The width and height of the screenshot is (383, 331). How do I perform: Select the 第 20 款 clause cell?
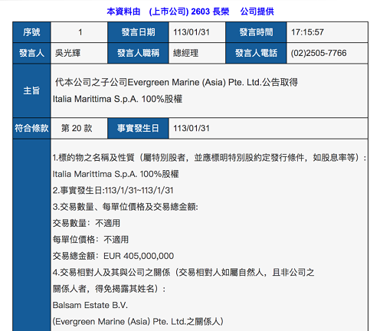pyautogui.click(x=77, y=128)
